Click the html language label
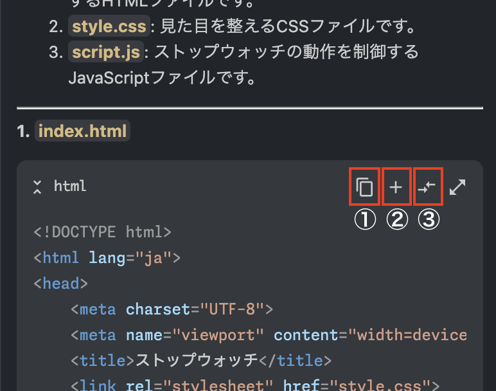This screenshot has width=496, height=391. [70, 187]
